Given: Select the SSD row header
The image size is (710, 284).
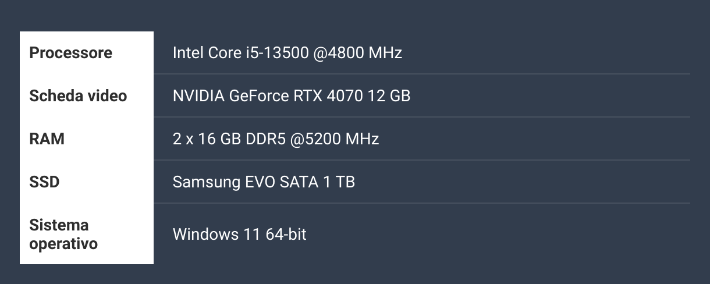Looking at the screenshot, I should click(x=87, y=182).
